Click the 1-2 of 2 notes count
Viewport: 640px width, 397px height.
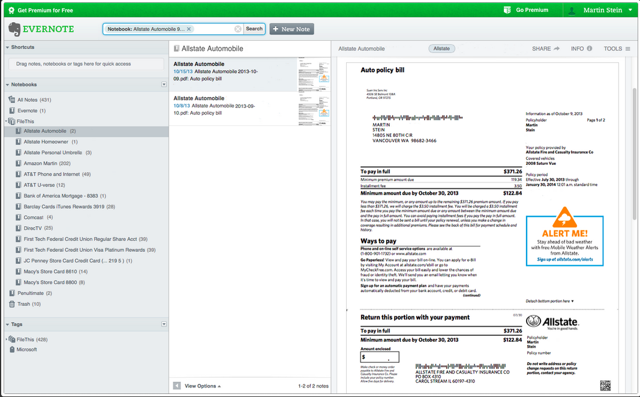pos(313,386)
